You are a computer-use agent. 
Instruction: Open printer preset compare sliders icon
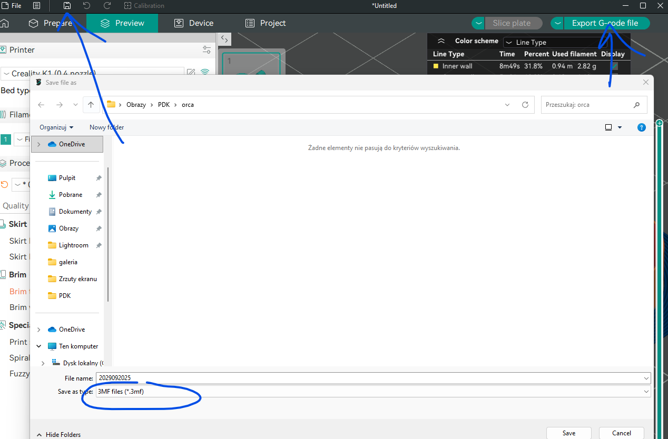[207, 49]
